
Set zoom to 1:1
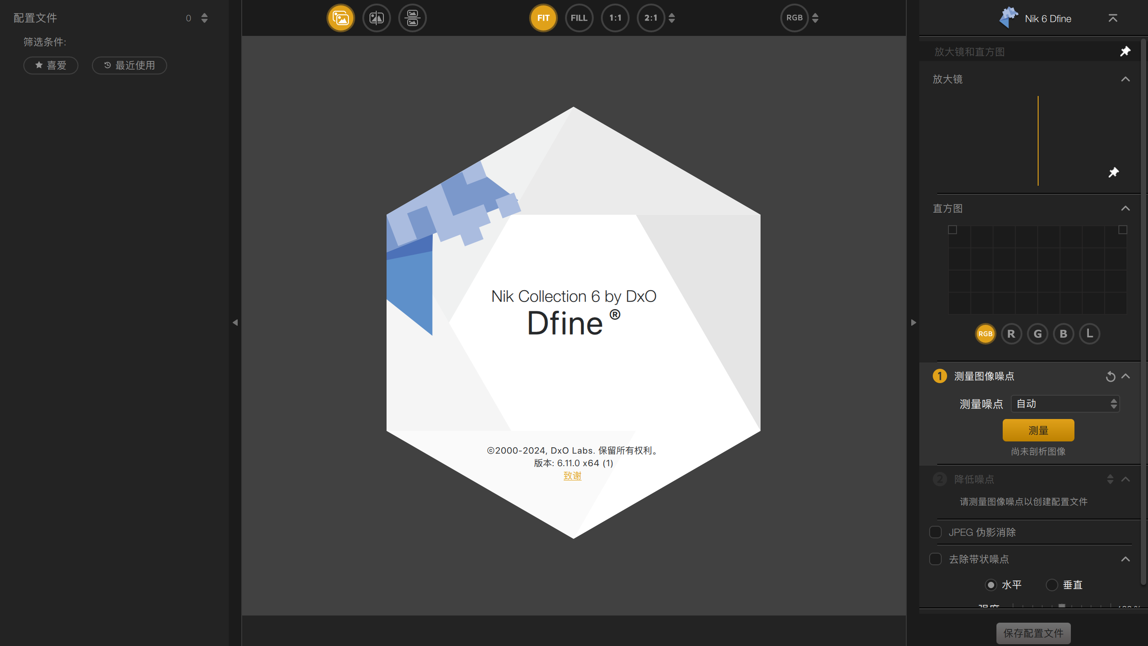tap(615, 18)
